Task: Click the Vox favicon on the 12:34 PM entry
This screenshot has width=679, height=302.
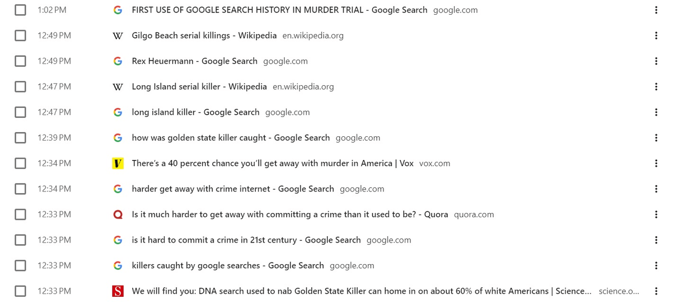Action: pos(118,164)
